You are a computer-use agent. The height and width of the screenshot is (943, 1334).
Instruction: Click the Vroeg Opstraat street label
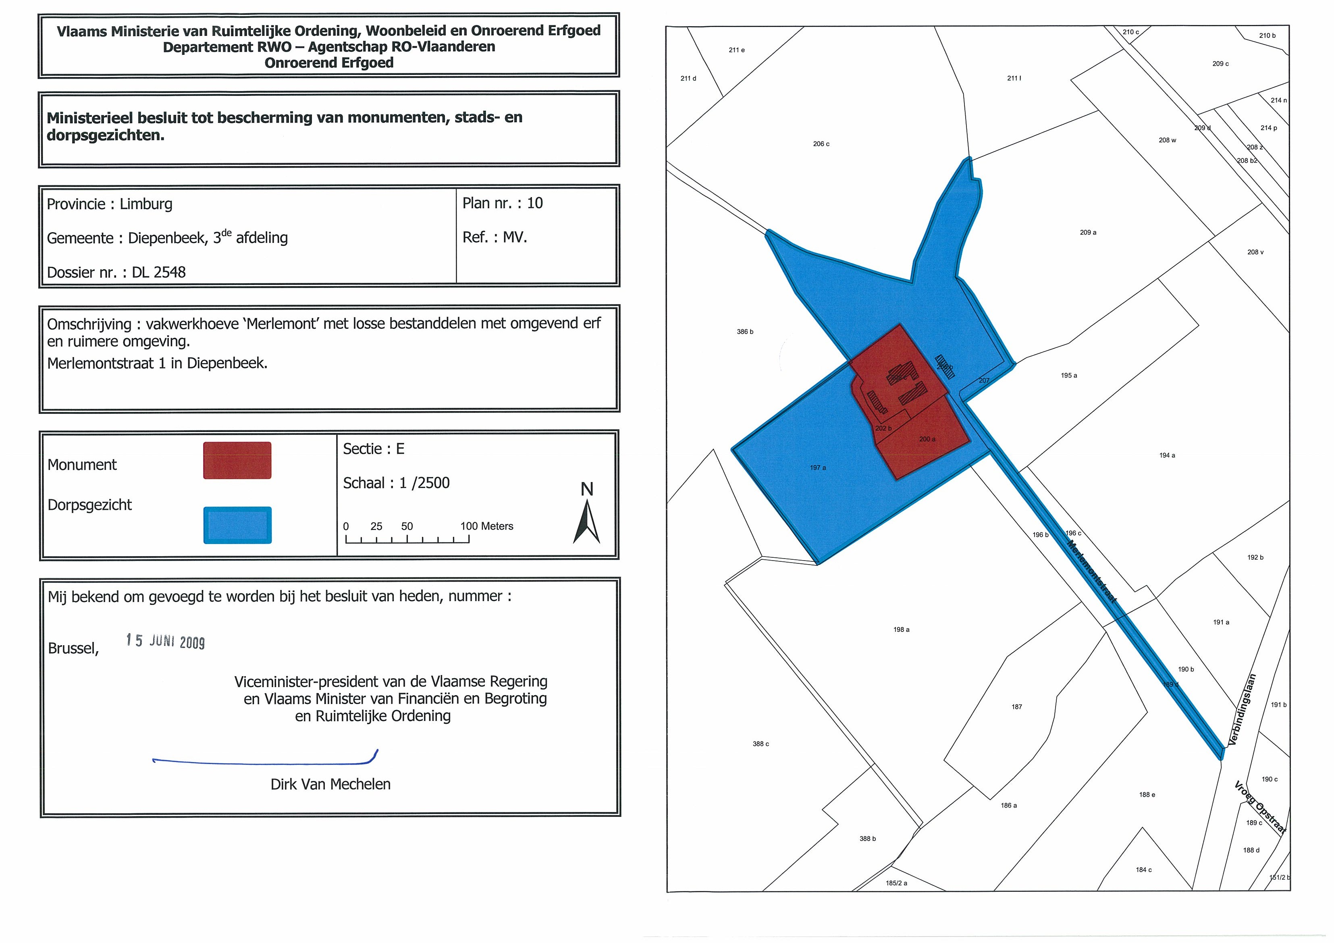click(1260, 807)
